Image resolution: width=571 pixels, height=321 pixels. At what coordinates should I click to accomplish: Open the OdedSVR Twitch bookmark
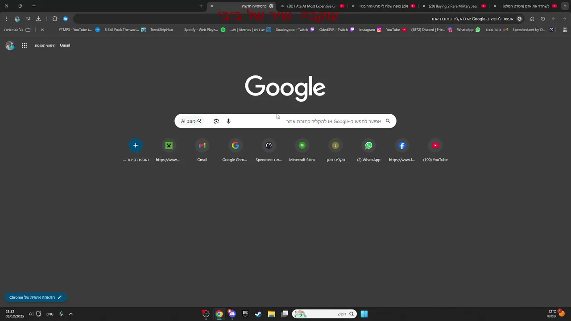[x=337, y=30]
